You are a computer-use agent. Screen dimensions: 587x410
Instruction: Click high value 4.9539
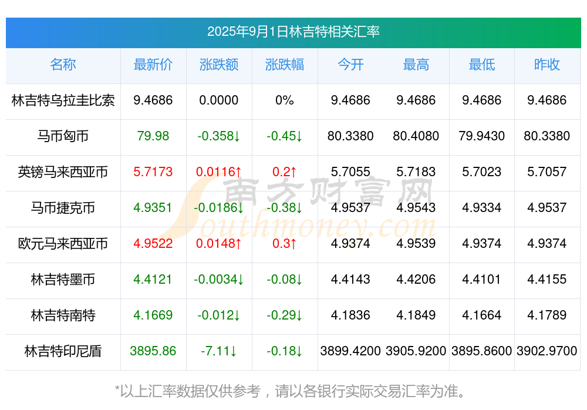pyautogui.click(x=416, y=243)
